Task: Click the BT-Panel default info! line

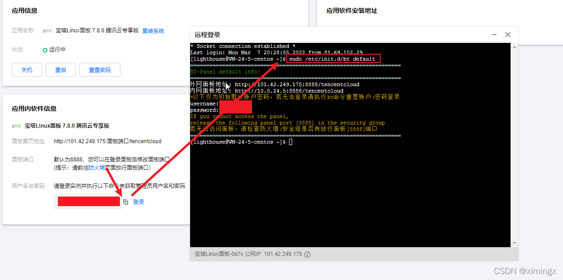Action: point(225,72)
